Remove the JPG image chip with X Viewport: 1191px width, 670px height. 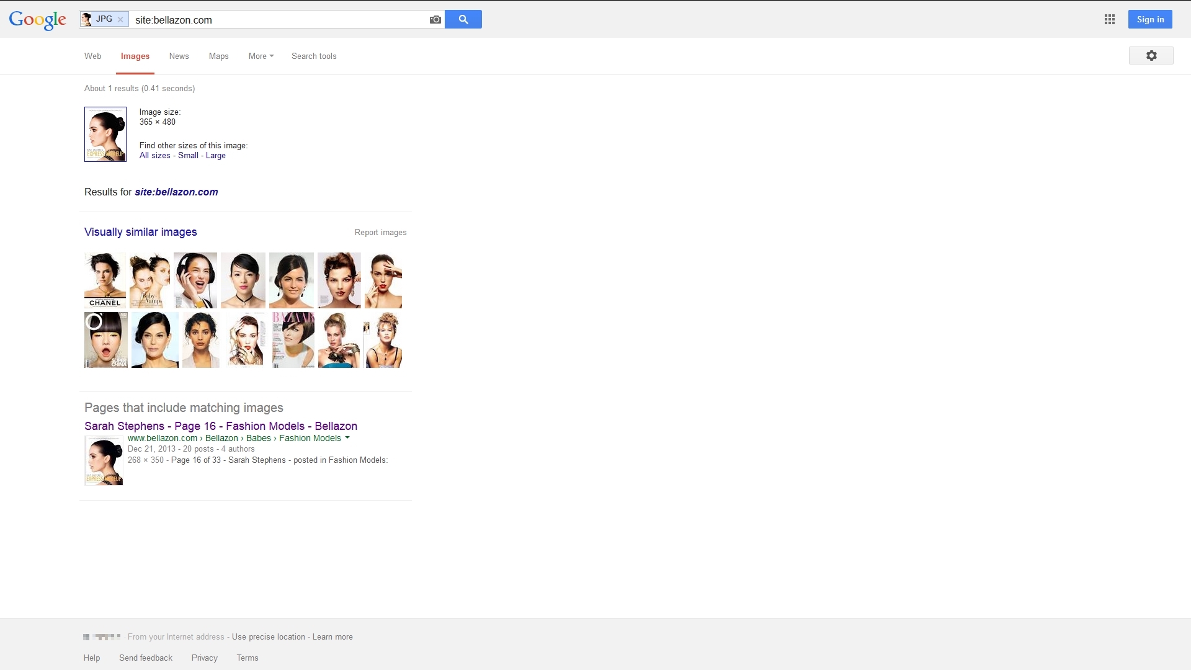[x=120, y=20]
